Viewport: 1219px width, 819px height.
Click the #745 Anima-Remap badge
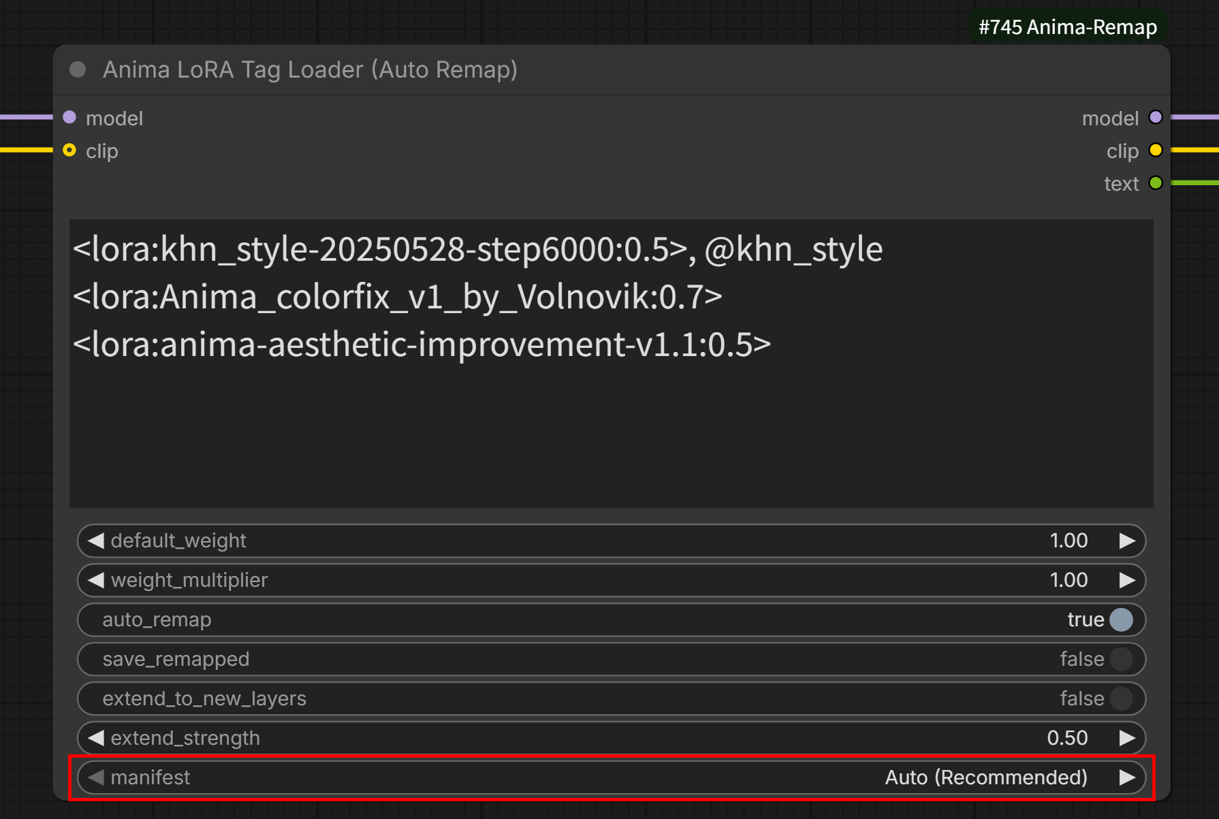coord(1068,27)
